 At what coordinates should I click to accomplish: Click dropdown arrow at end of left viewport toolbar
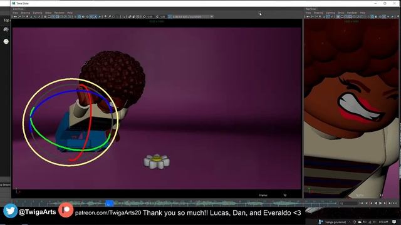212,17
